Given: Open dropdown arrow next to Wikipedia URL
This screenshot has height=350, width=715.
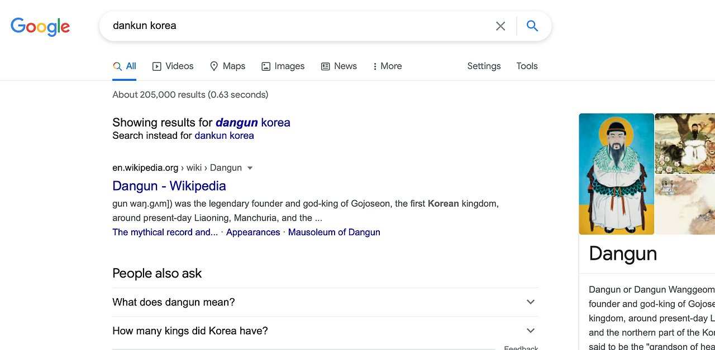Looking at the screenshot, I should [250, 168].
